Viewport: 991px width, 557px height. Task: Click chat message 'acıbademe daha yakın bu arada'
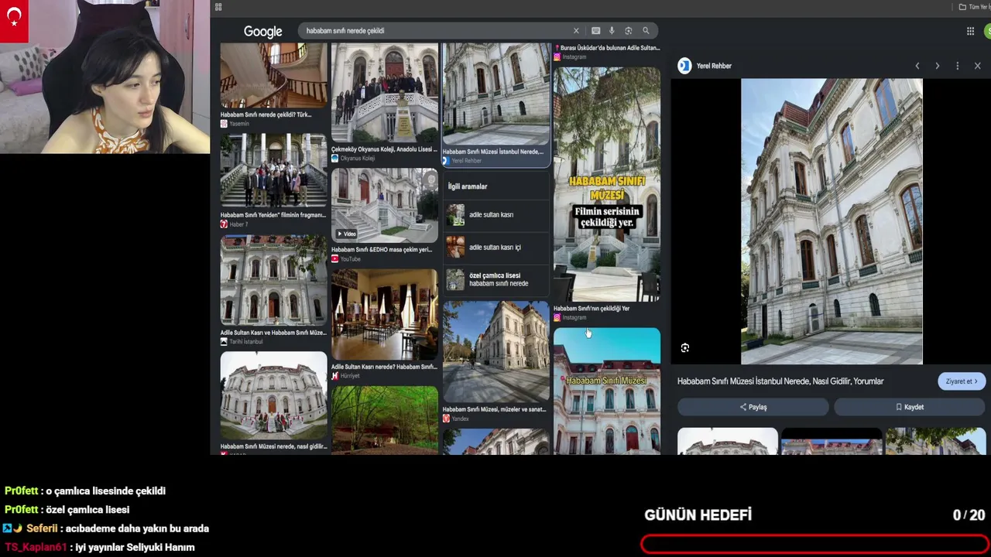point(137,529)
